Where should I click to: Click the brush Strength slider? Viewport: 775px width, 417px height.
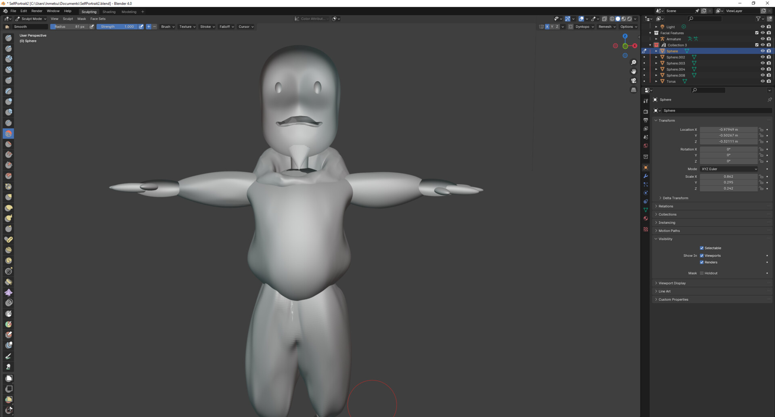[x=117, y=27]
